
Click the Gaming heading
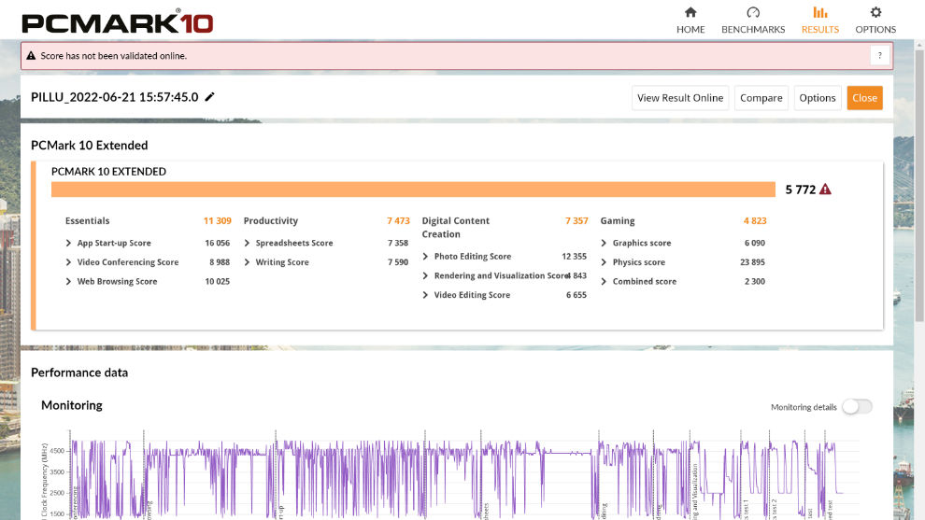pyautogui.click(x=618, y=221)
